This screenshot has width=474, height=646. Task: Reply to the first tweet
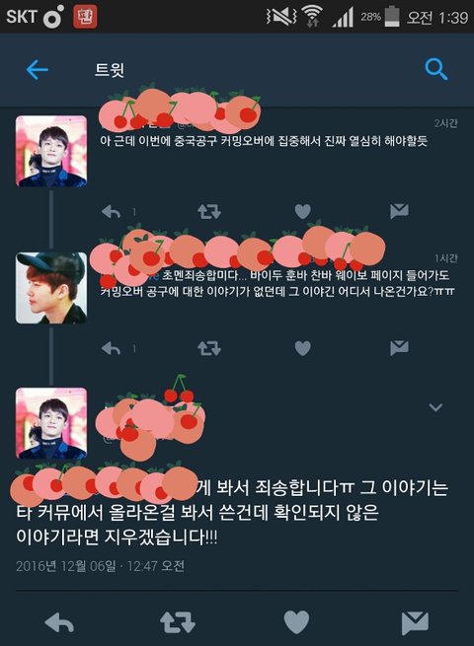click(111, 212)
